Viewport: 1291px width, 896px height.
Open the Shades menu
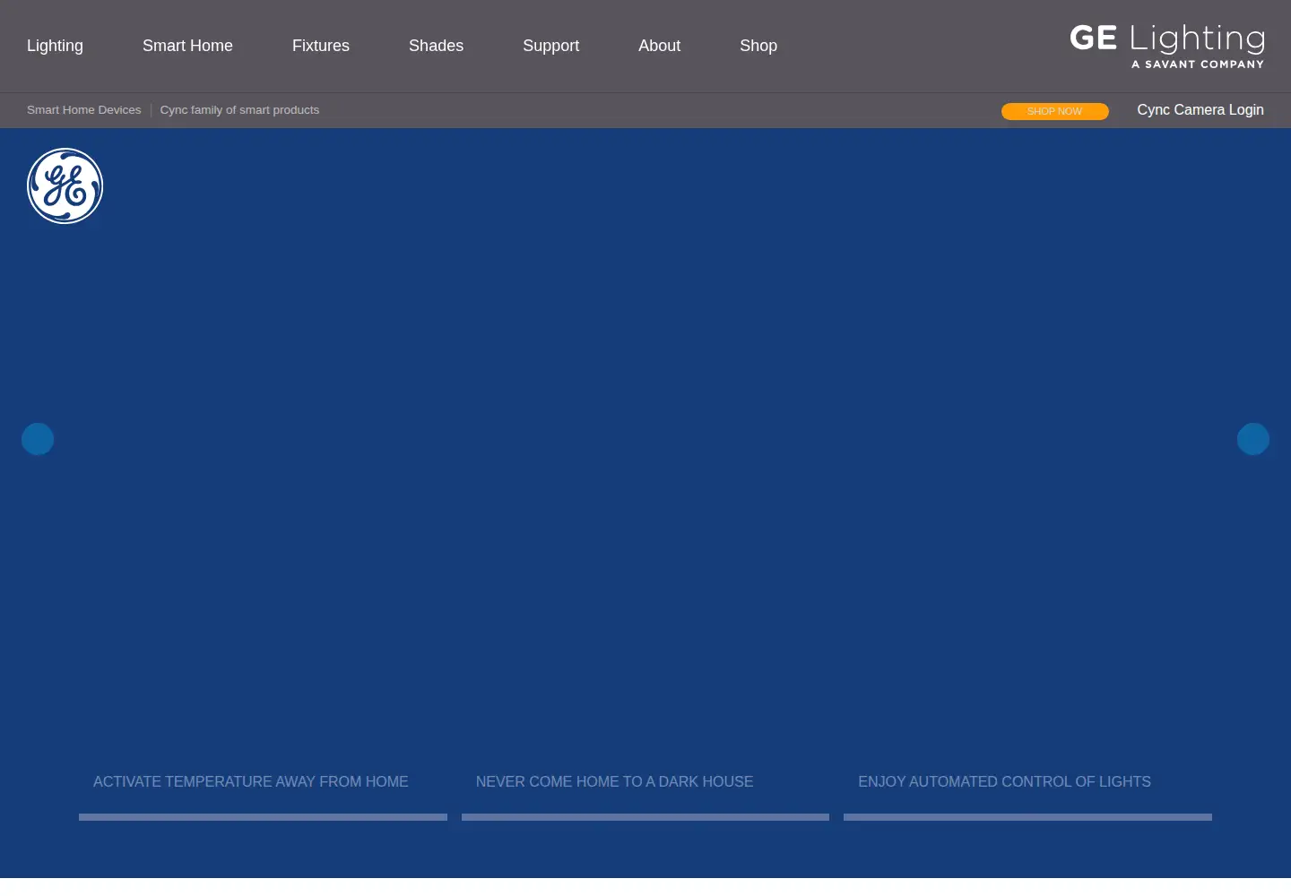436,46
